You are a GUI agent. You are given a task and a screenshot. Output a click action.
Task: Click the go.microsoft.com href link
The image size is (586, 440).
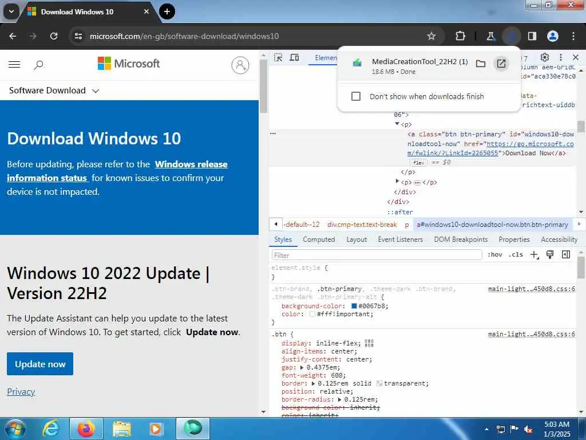490,148
